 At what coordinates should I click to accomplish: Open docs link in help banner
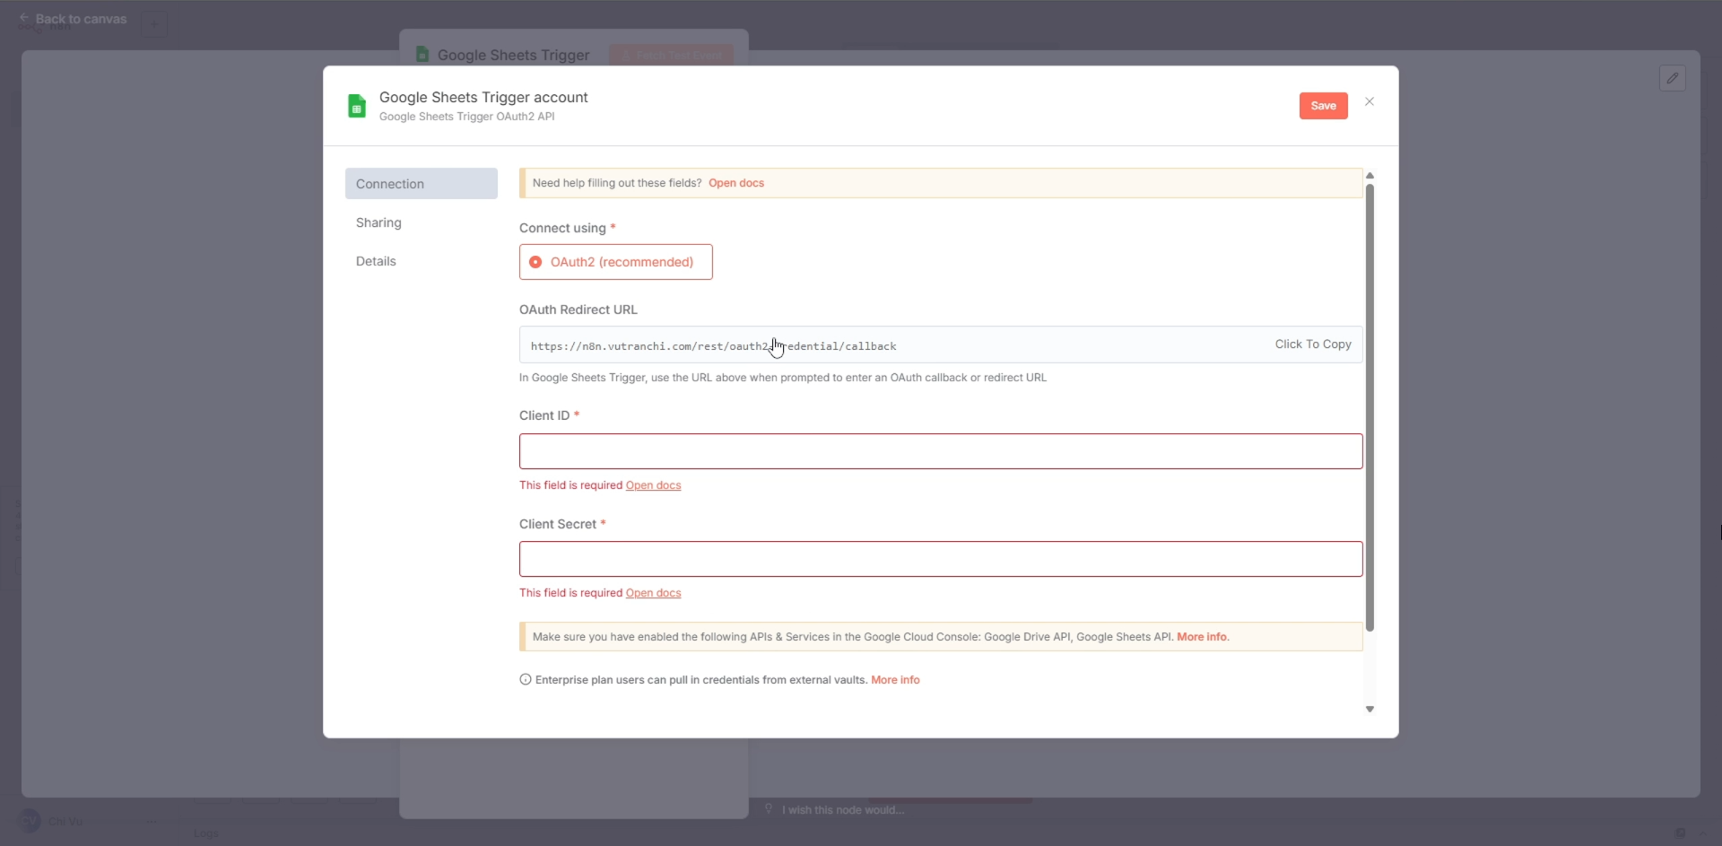click(736, 183)
